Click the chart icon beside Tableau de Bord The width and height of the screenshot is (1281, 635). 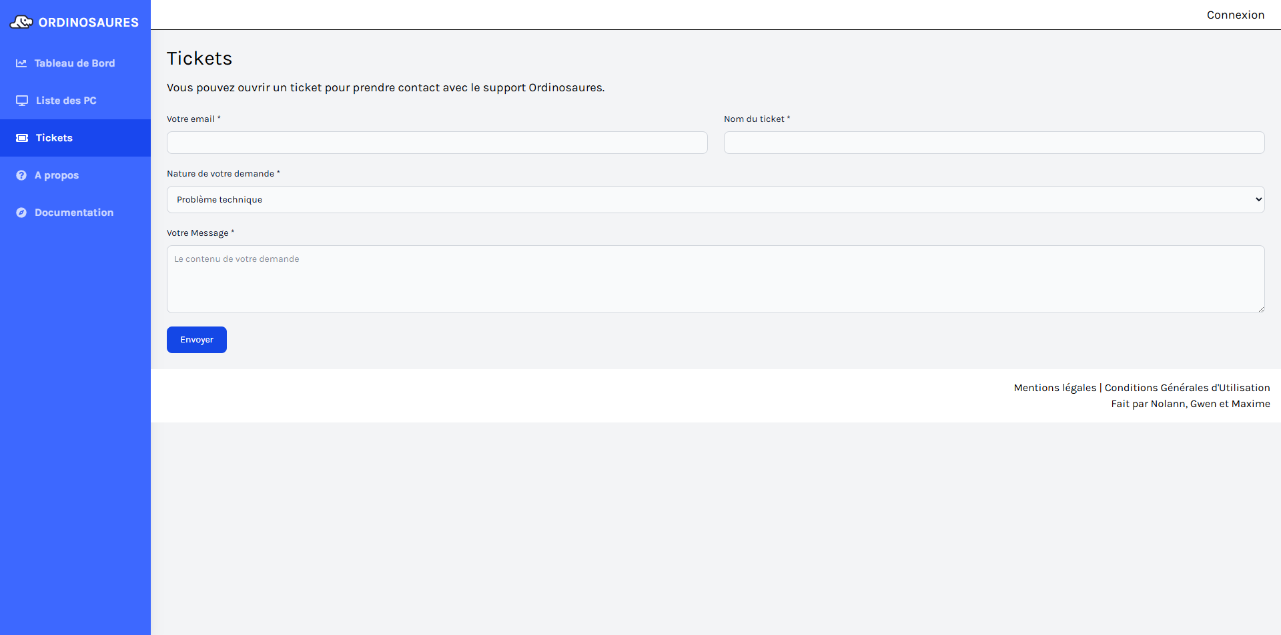(x=21, y=63)
